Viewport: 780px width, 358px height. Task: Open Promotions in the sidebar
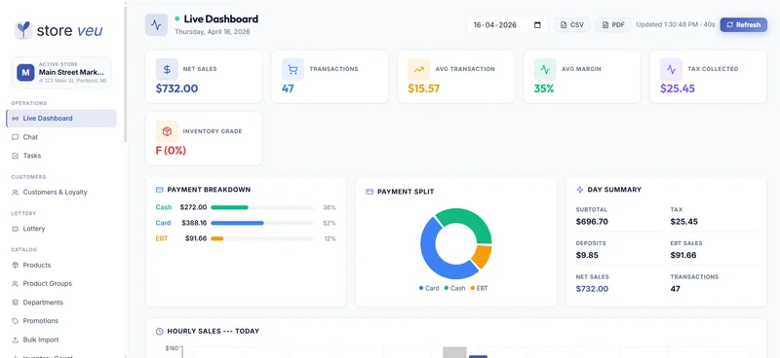(x=61, y=321)
